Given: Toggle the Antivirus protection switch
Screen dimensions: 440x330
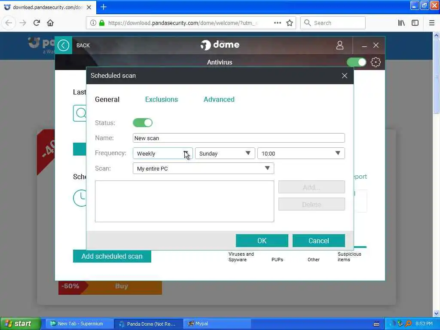Looking at the screenshot, I should pyautogui.click(x=356, y=62).
